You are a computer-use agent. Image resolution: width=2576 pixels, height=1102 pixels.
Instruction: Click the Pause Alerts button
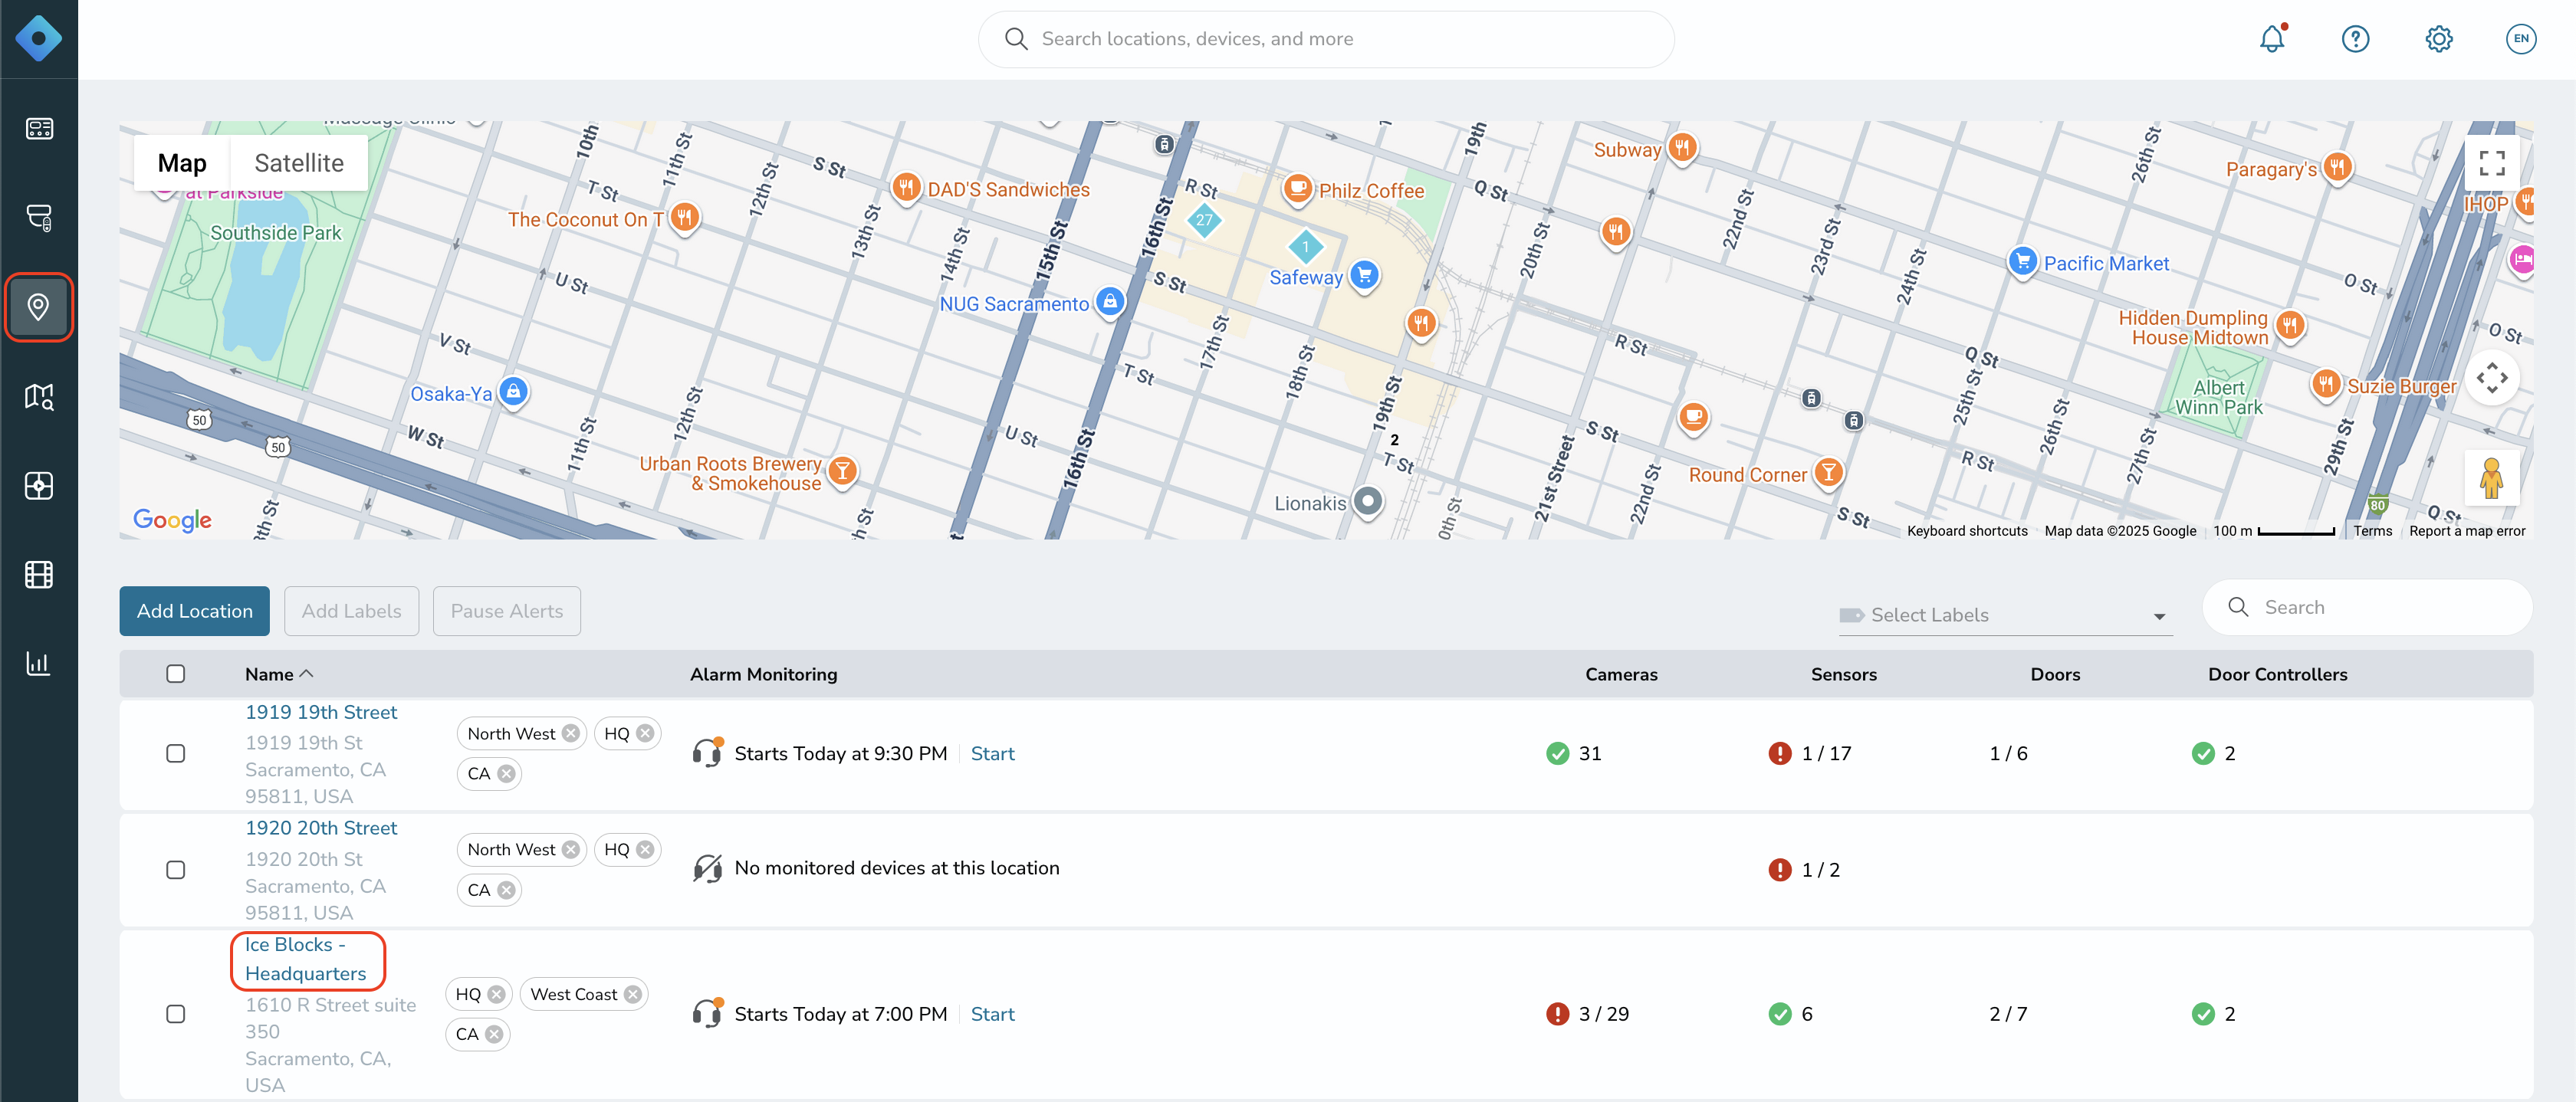coord(507,611)
